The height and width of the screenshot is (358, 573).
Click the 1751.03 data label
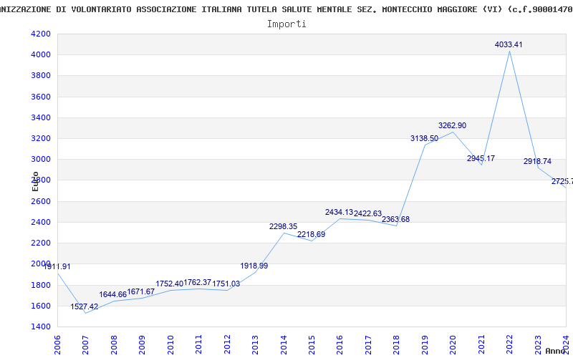[x=226, y=284]
